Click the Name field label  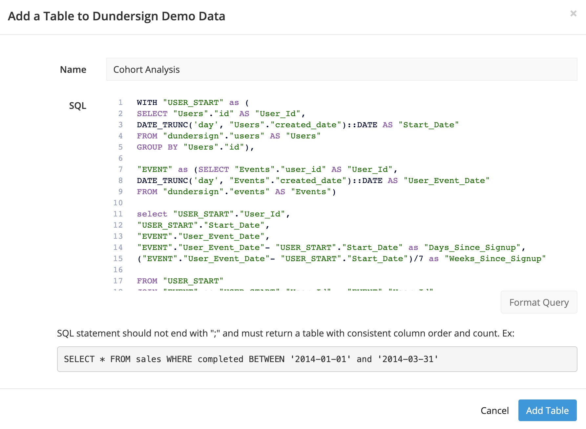click(73, 70)
